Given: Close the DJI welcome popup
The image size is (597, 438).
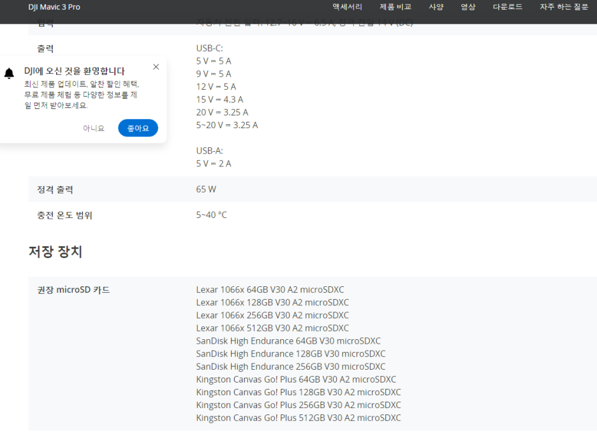Looking at the screenshot, I should pos(156,67).
